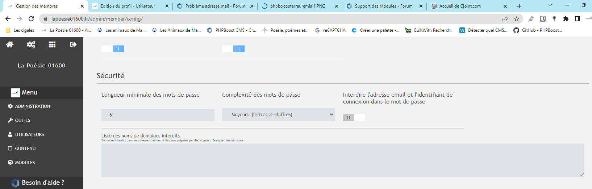Share this page via the address bar

click(505, 19)
